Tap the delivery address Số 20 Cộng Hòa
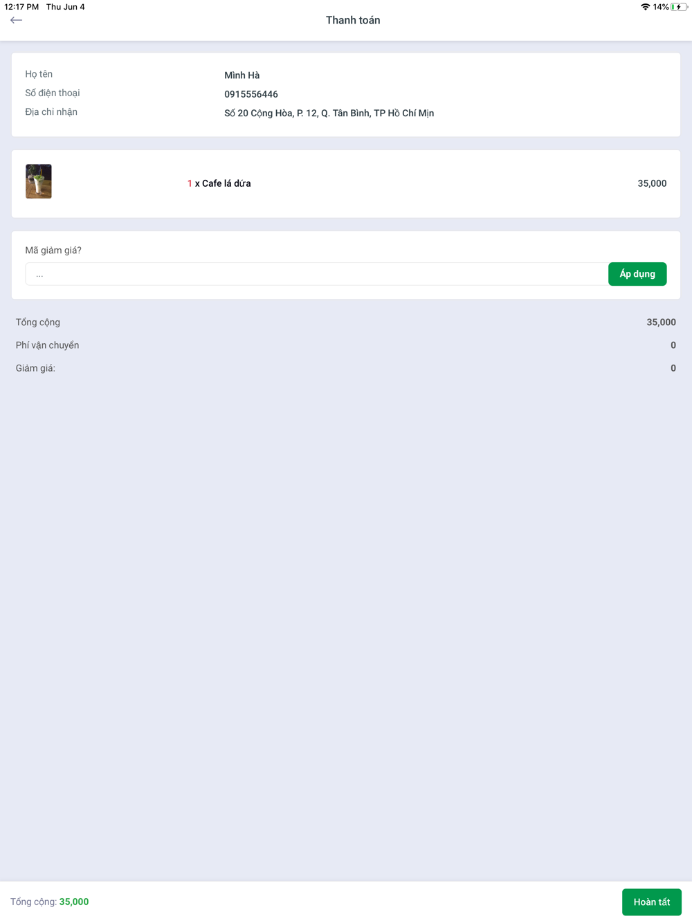This screenshot has height=923, width=692. pos(329,113)
